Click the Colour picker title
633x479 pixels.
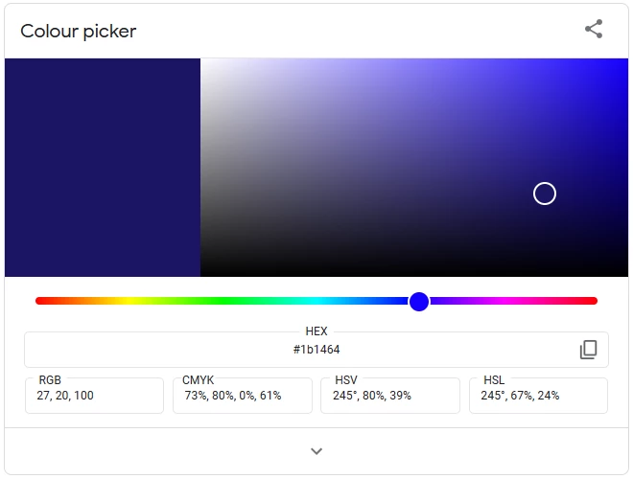pos(79,32)
